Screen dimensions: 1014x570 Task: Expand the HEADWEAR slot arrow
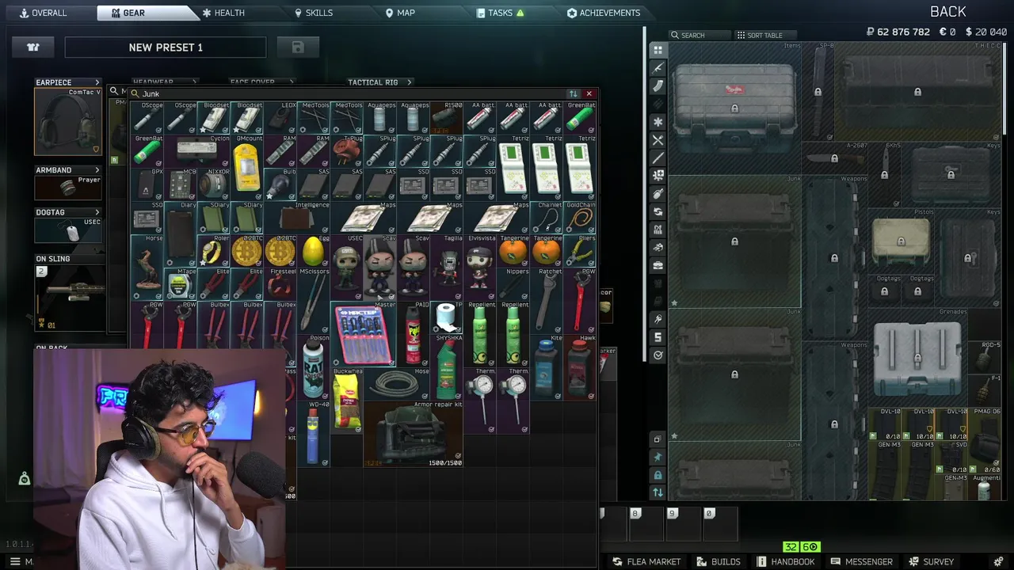click(193, 82)
